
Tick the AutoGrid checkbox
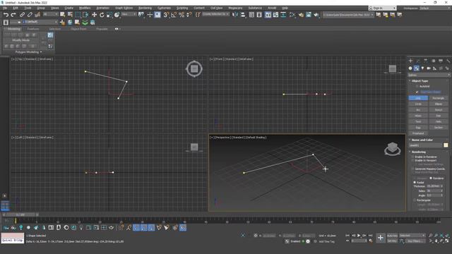417,86
